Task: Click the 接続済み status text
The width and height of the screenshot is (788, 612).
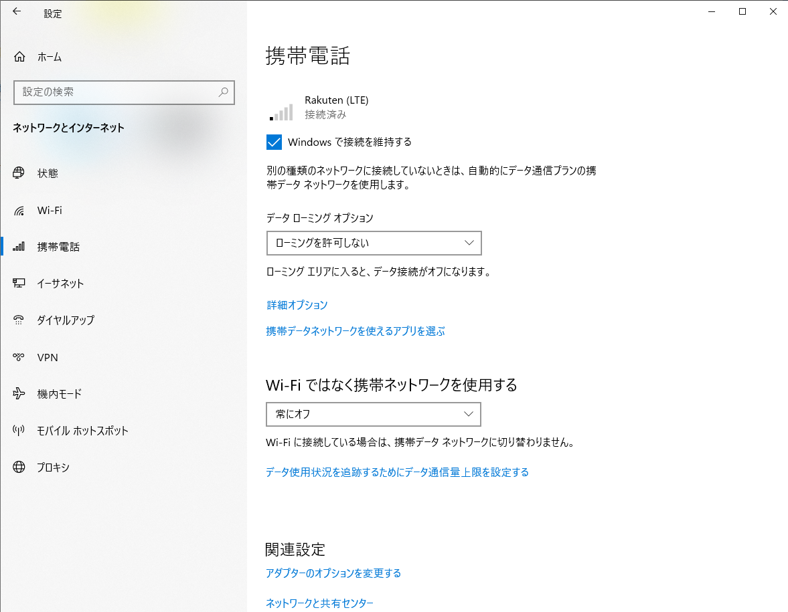Action: [x=325, y=114]
